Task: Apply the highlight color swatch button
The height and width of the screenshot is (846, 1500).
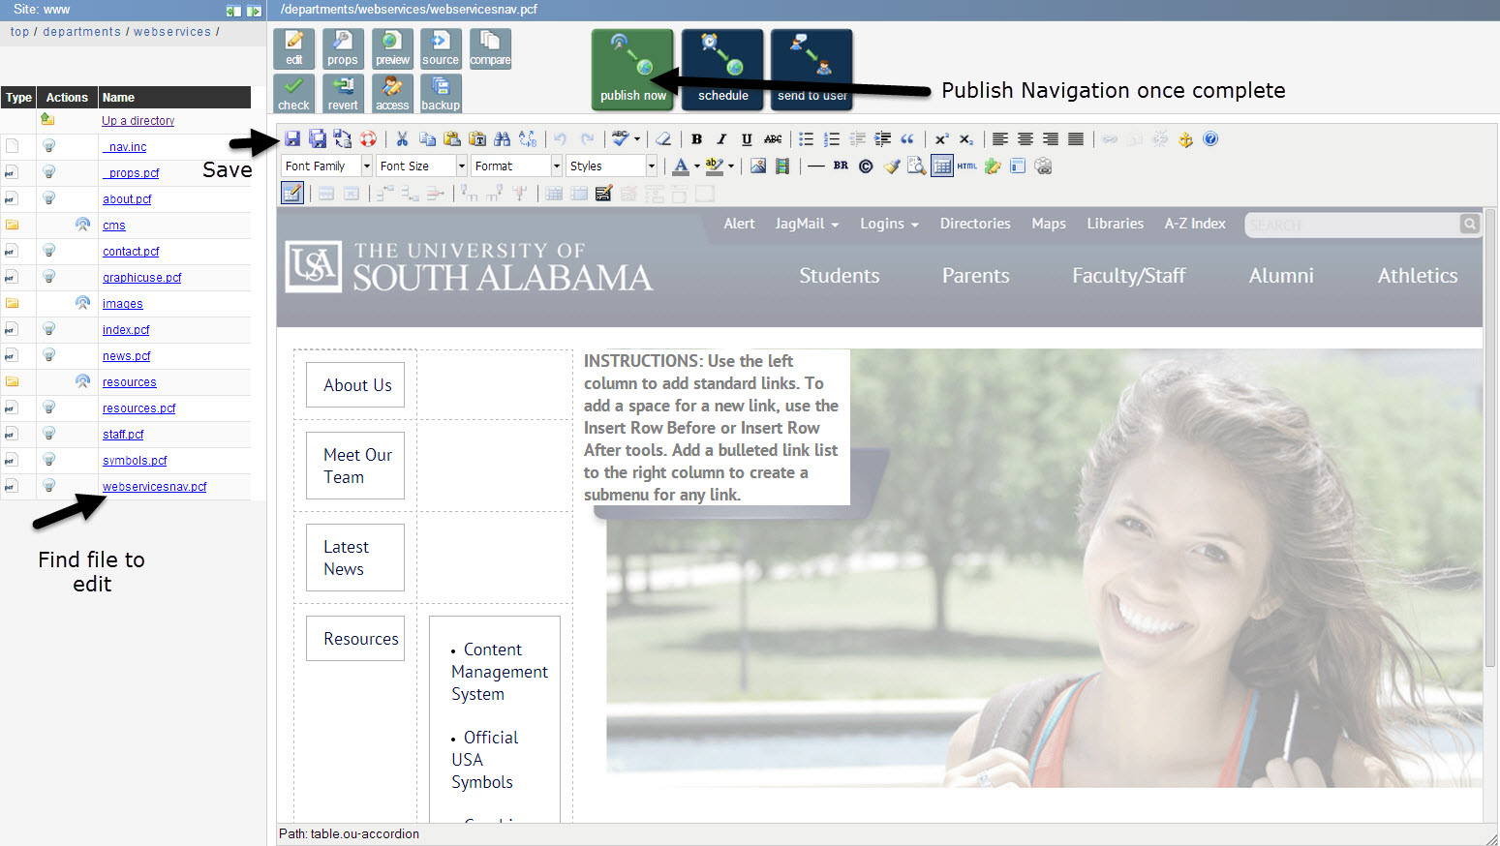Action: pos(715,166)
